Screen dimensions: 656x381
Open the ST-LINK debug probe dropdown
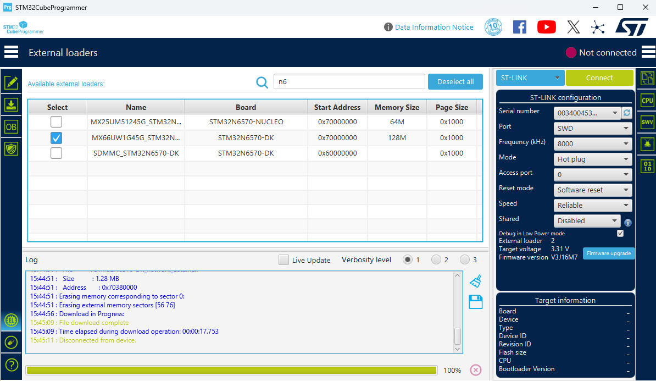click(x=529, y=78)
